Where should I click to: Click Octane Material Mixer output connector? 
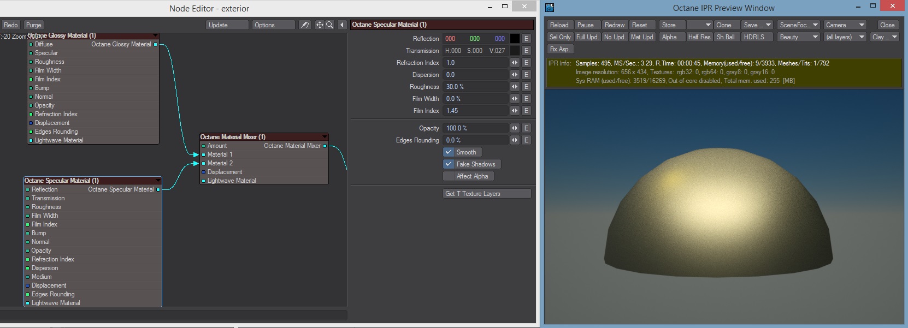tap(325, 146)
